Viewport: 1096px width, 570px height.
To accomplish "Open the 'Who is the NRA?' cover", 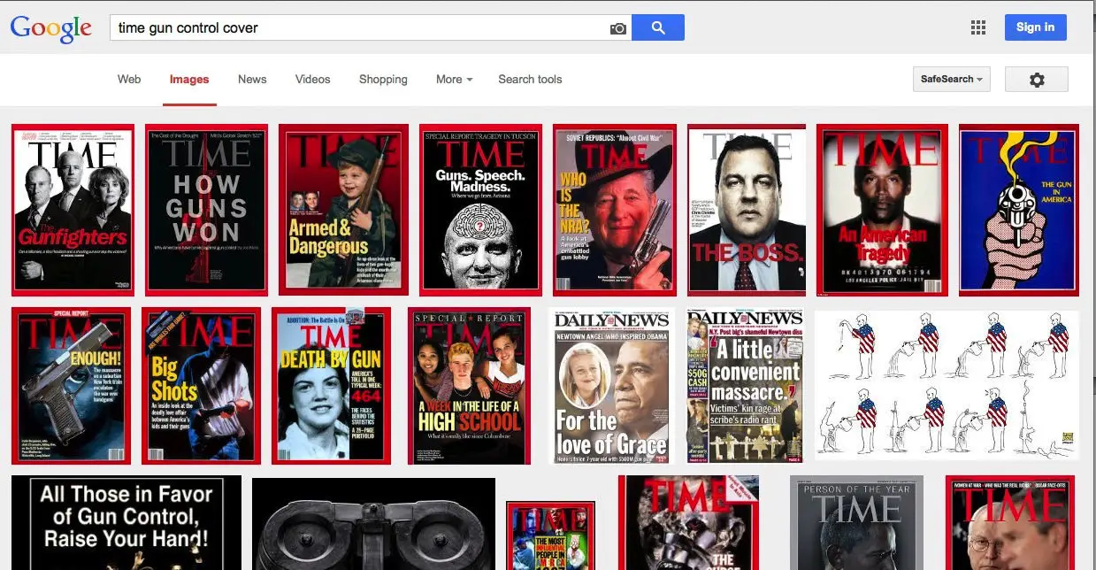I will click(x=615, y=210).
